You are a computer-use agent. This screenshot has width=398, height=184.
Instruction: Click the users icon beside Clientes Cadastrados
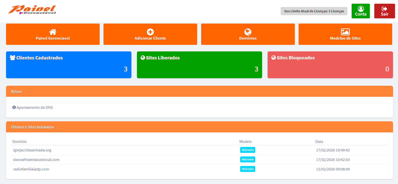[13, 58]
